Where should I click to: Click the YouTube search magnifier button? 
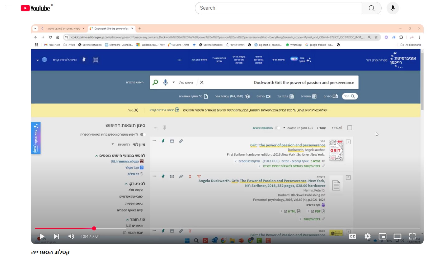[x=372, y=8]
